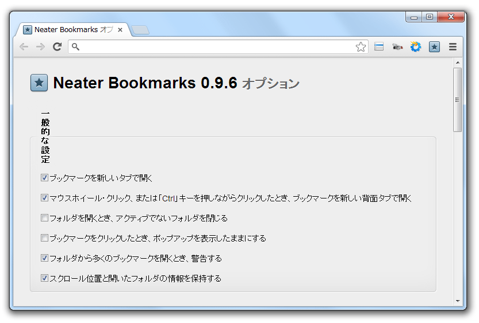Uncheck ブックマークを新しいタブで開く
The width and height of the screenshot is (479, 323).
[44, 178]
